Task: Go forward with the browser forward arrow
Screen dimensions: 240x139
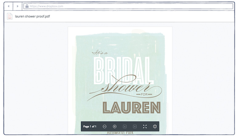Action: [18, 6]
